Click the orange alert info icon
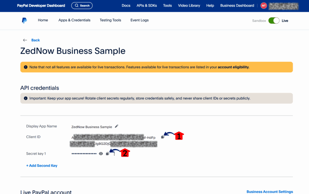Image resolution: width=309 pixels, height=194 pixels. (26, 67)
